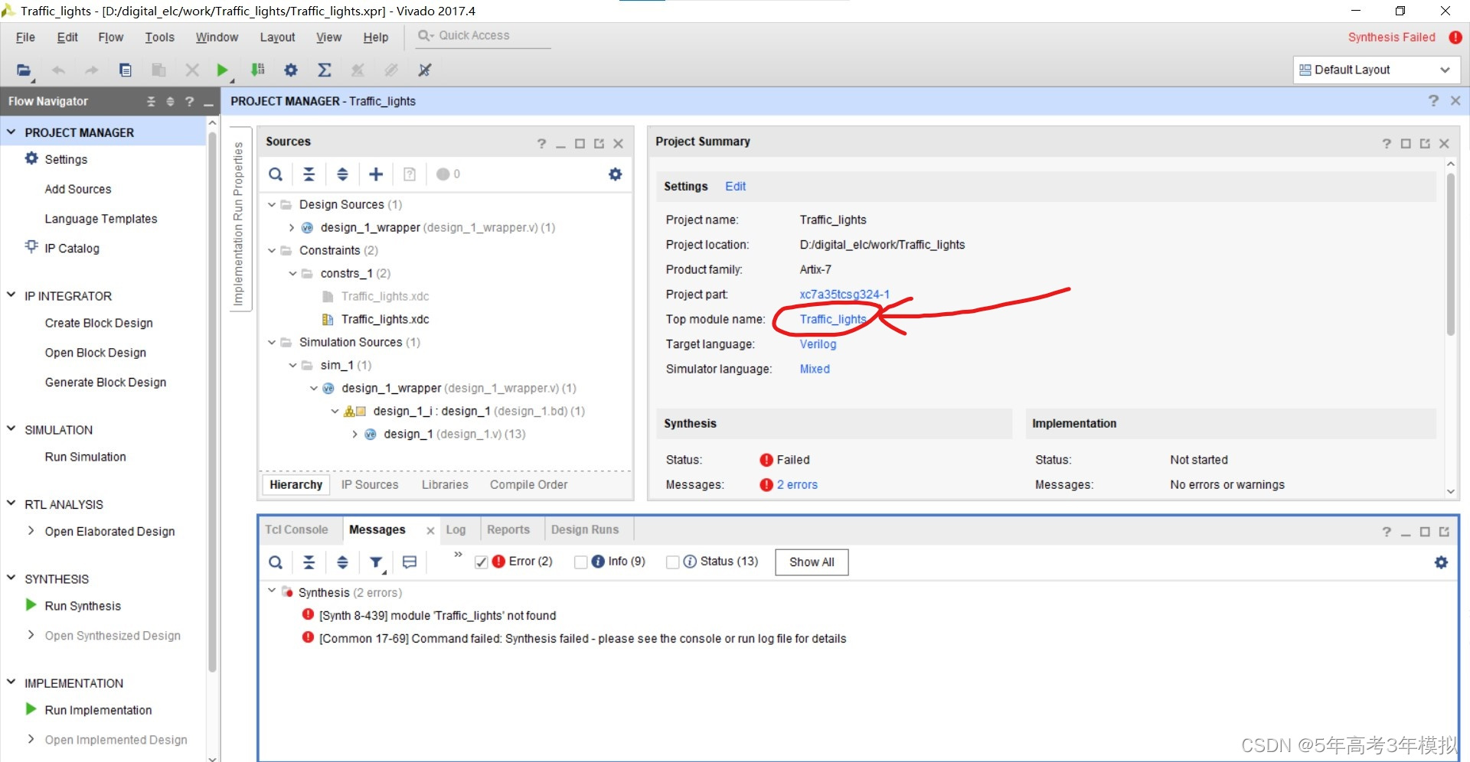Collapse IP INTEGRATOR section

point(11,295)
